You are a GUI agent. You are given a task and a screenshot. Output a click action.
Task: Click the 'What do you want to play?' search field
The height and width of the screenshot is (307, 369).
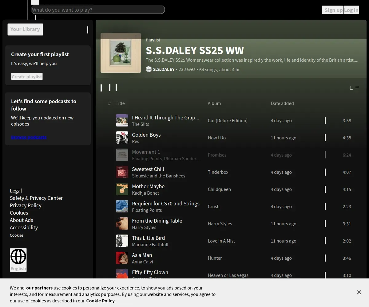[x=98, y=10]
